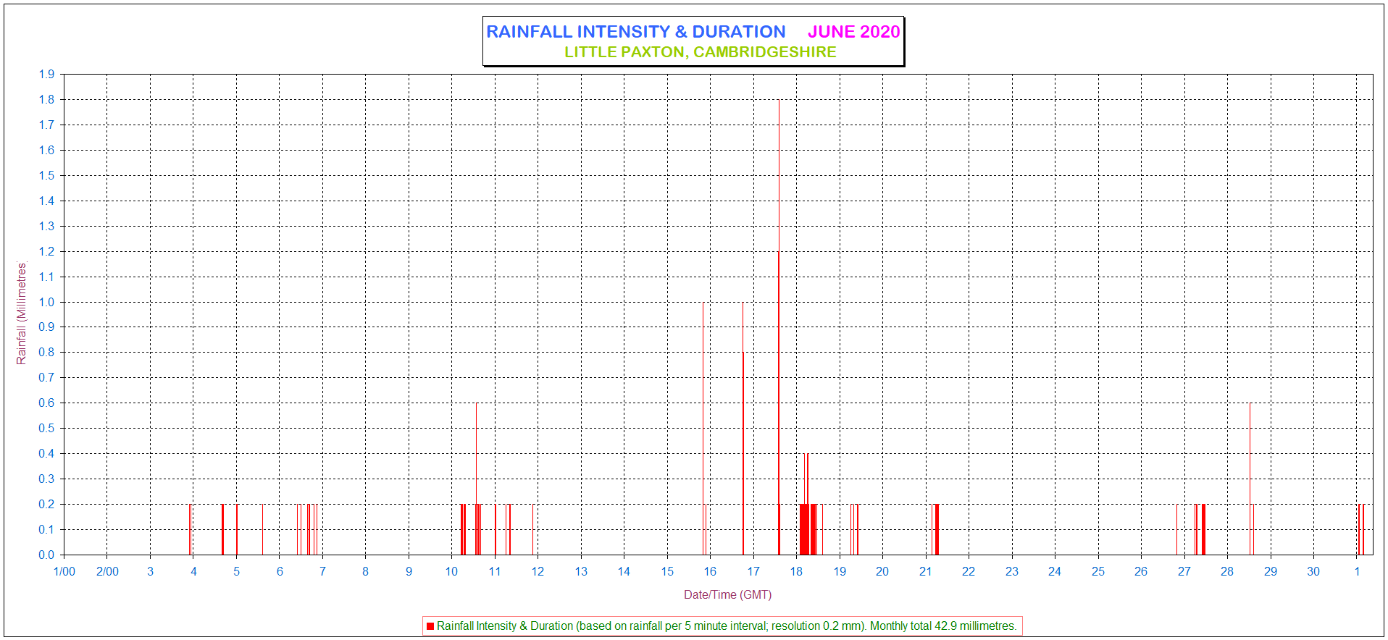The width and height of the screenshot is (1388, 640).
Task: Click the 'LITTLE PAXTON, CAMBRIDGESHIRE' subtitle
Action: click(x=701, y=52)
